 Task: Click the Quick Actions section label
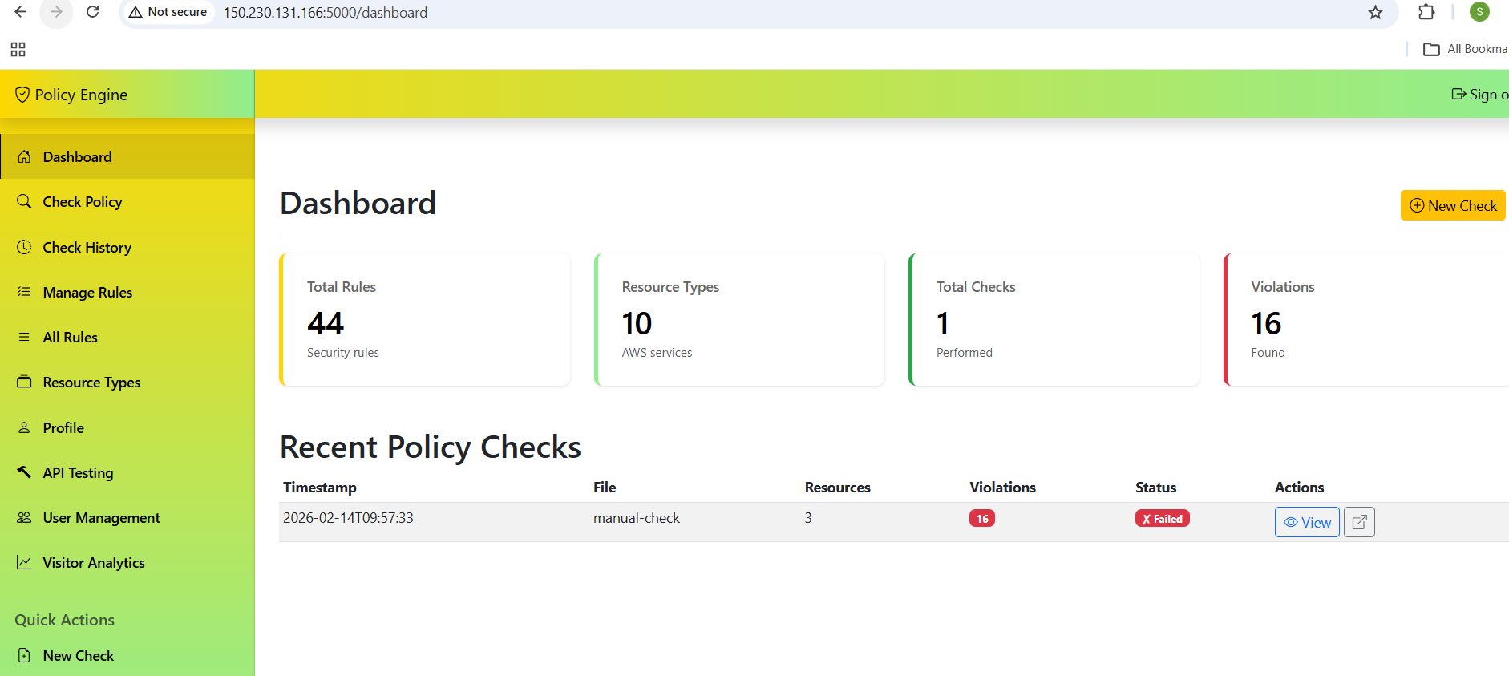point(64,620)
